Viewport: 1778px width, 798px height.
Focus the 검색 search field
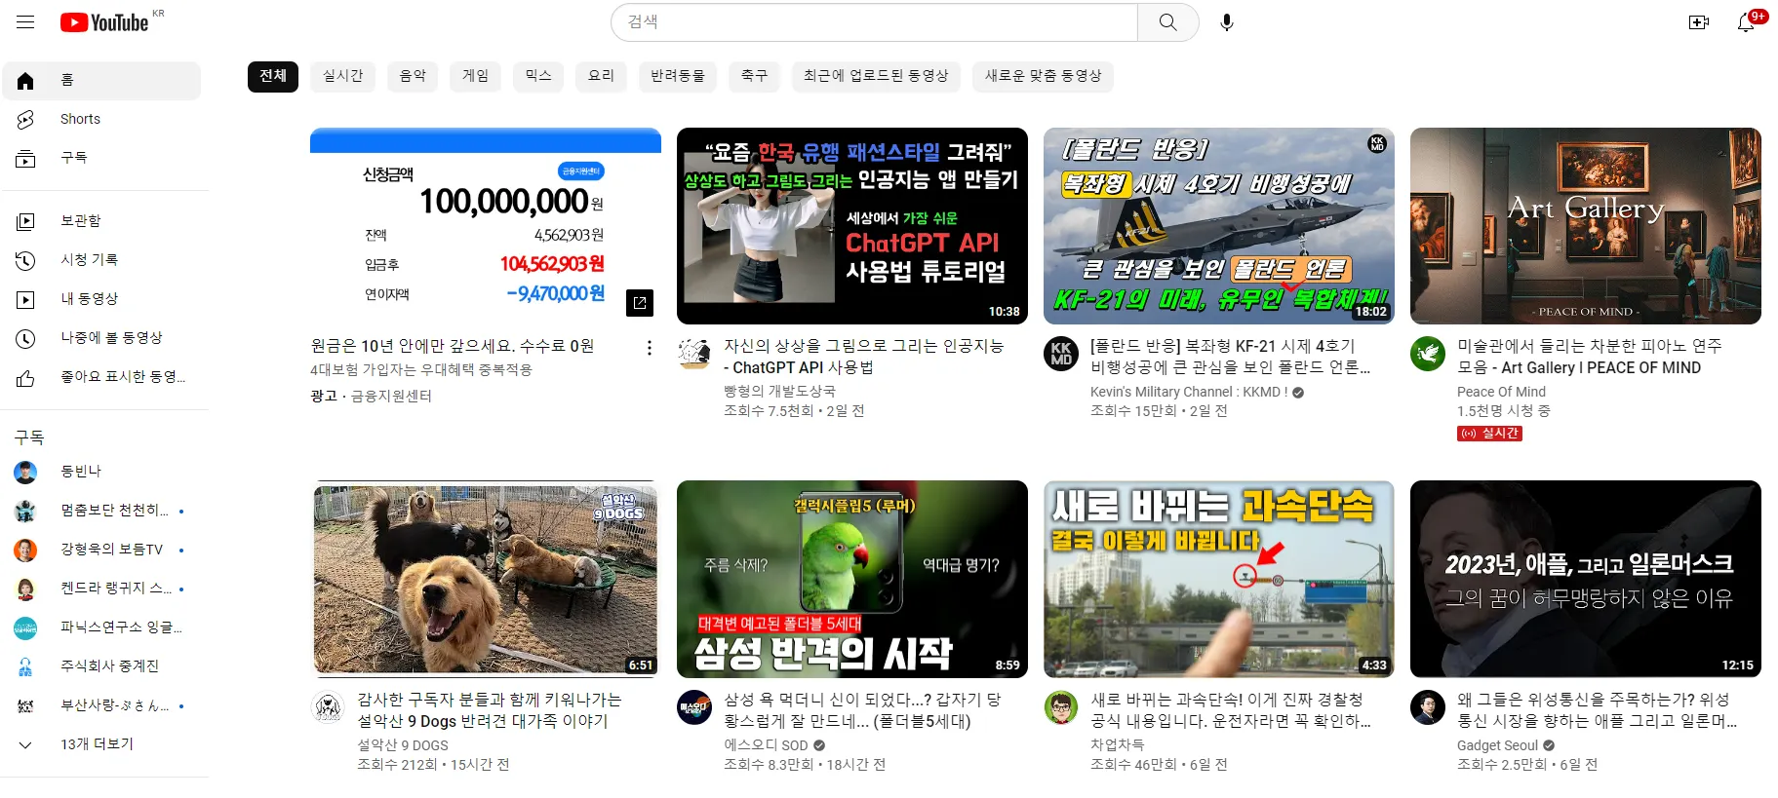pyautogui.click(x=875, y=22)
